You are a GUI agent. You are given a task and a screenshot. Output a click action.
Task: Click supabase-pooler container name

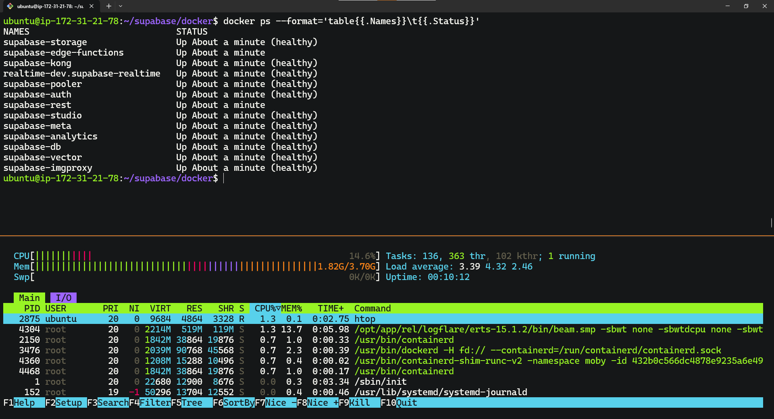click(x=43, y=84)
